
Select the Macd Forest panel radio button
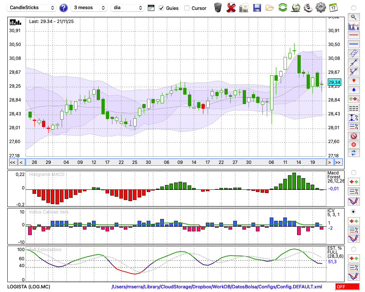click(x=353, y=172)
